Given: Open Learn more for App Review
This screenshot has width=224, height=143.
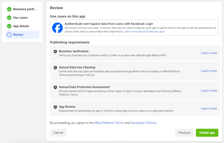Looking at the screenshot, I should [209, 108].
